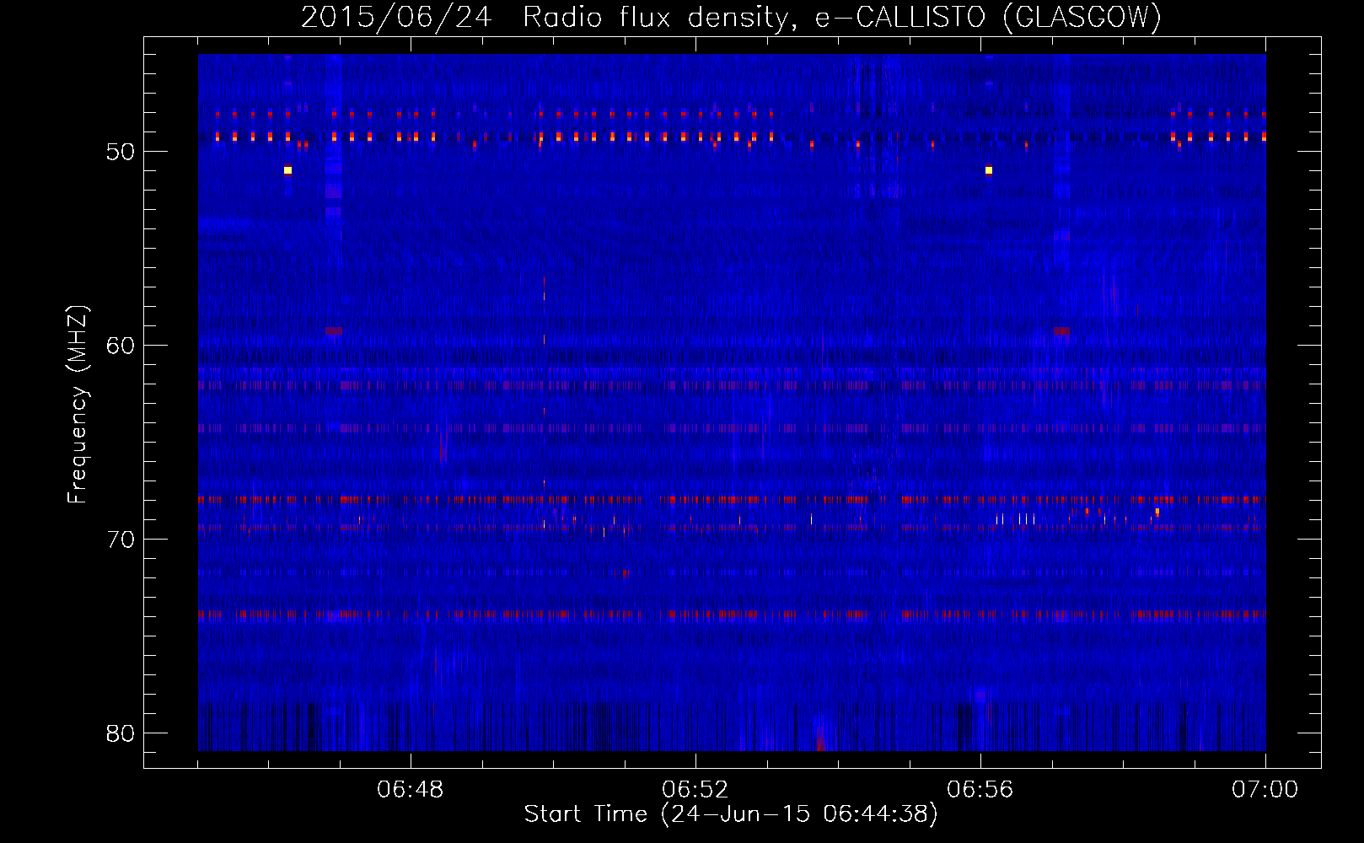Click the 06:56 time tick label
1364x843 pixels.
(980, 790)
